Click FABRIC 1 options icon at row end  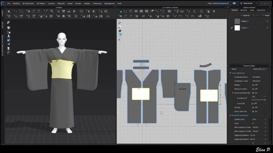(267, 21)
